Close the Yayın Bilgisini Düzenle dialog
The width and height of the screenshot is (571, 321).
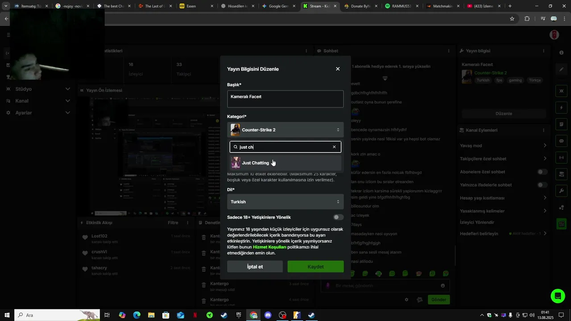tap(338, 69)
